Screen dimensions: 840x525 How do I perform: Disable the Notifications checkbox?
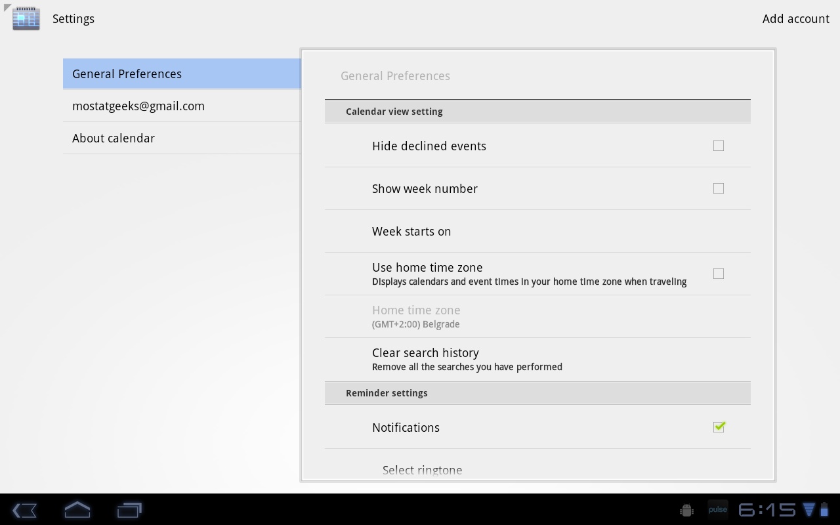(x=719, y=427)
